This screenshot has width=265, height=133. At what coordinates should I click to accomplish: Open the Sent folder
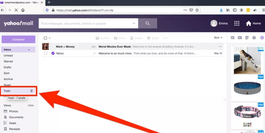click(x=7, y=73)
